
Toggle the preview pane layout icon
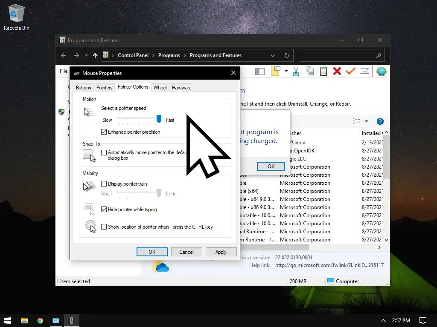click(x=260, y=72)
